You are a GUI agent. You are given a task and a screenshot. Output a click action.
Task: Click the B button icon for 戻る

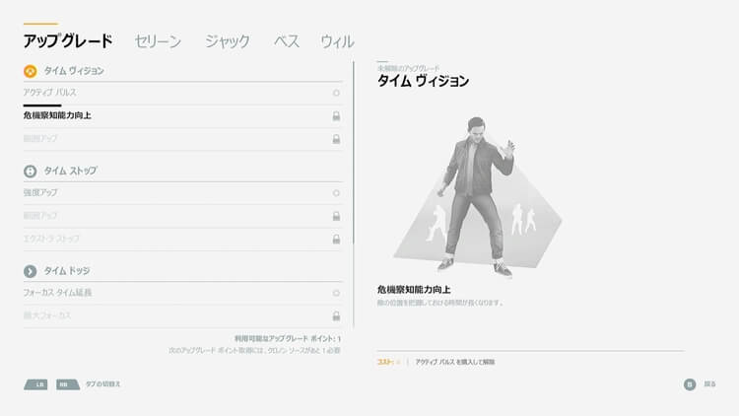tap(690, 384)
